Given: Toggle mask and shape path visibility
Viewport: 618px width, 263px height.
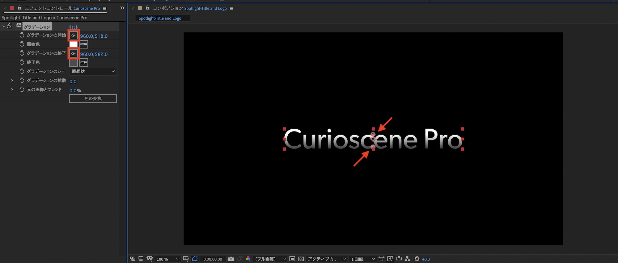Looking at the screenshot, I should 195,259.
